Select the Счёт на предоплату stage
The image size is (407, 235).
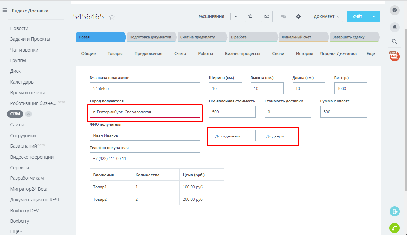click(203, 37)
